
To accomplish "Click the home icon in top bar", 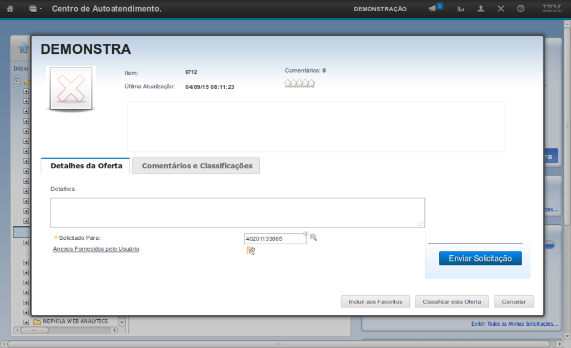I will pos(9,9).
